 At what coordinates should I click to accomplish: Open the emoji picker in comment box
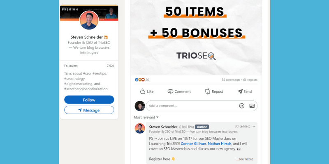coord(242,106)
